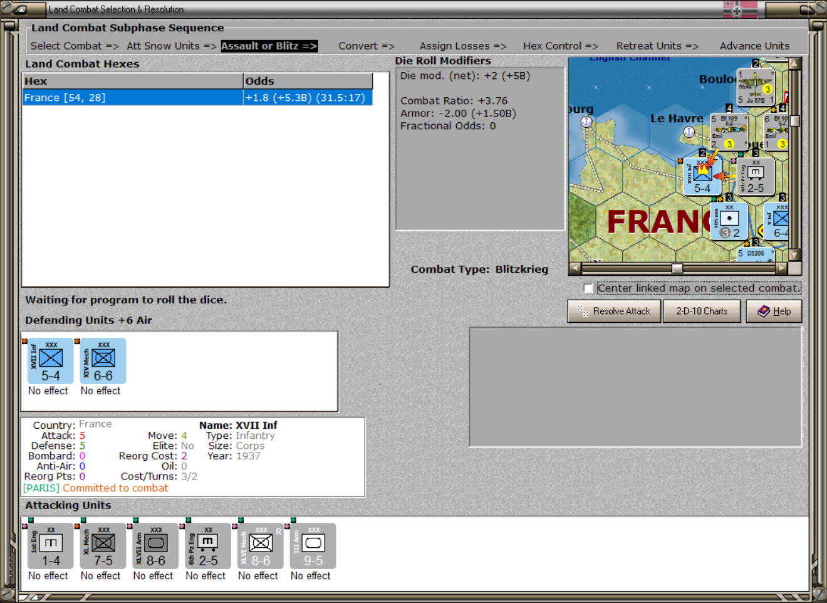Open the 2-D-10 Charts

pos(702,311)
